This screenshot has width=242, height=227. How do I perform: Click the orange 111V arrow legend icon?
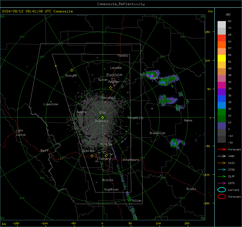[222, 163]
